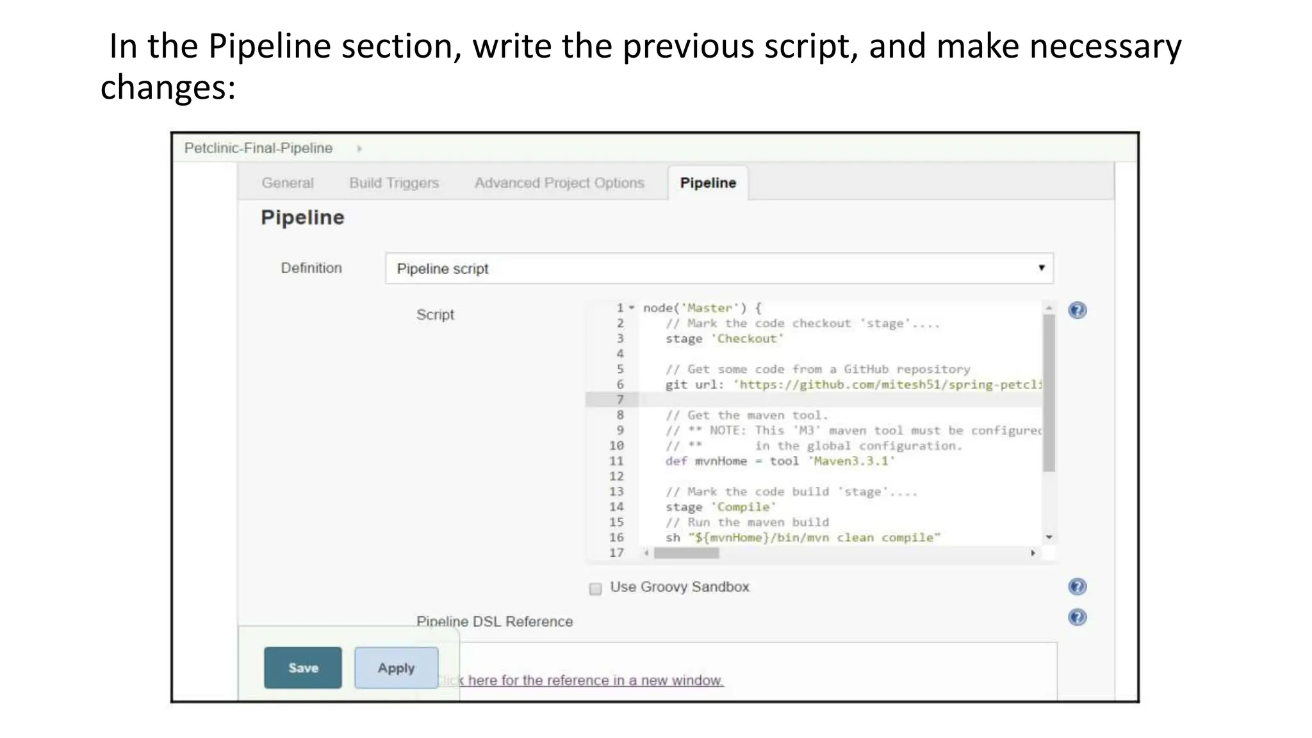1312x738 pixels.
Task: Click the git url line in script
Action: (x=853, y=385)
